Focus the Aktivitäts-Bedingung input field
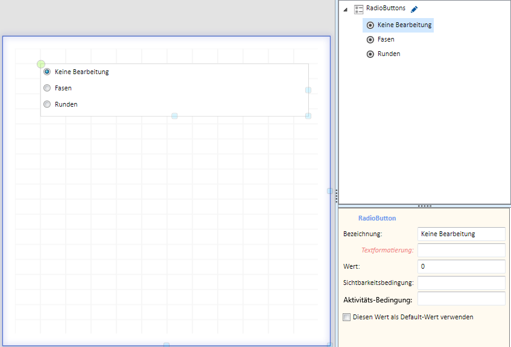The width and height of the screenshot is (511, 347). [461, 298]
